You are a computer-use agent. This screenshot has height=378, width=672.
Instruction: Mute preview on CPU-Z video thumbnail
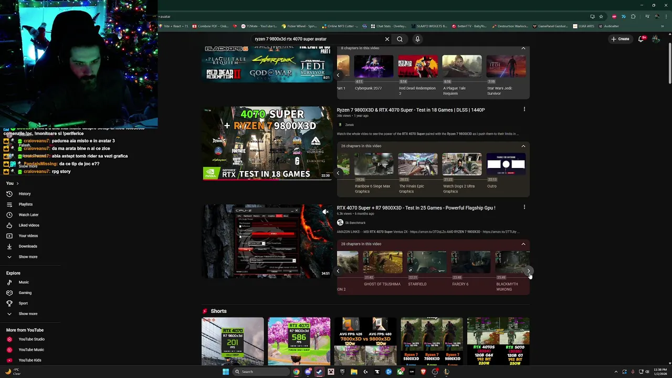coord(325,212)
